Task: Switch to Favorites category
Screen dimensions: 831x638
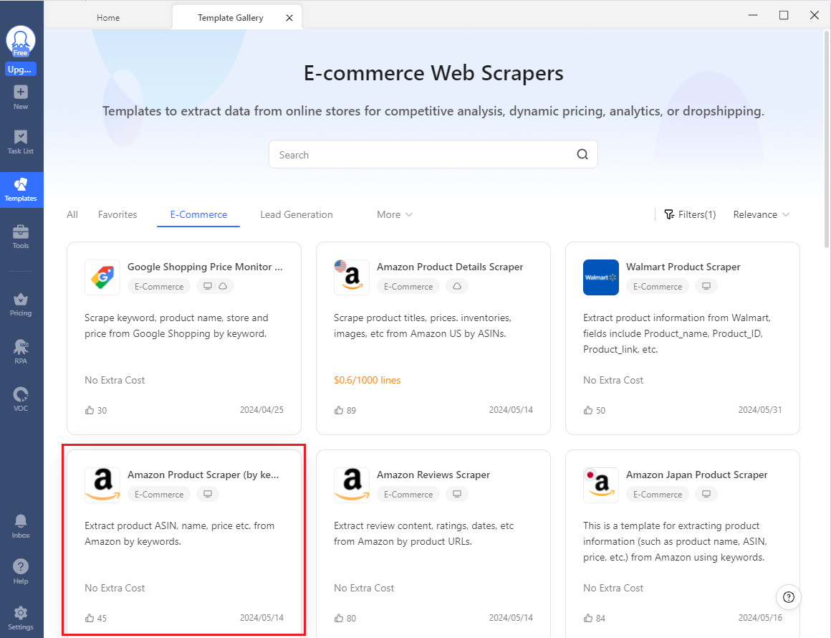Action: click(x=117, y=214)
